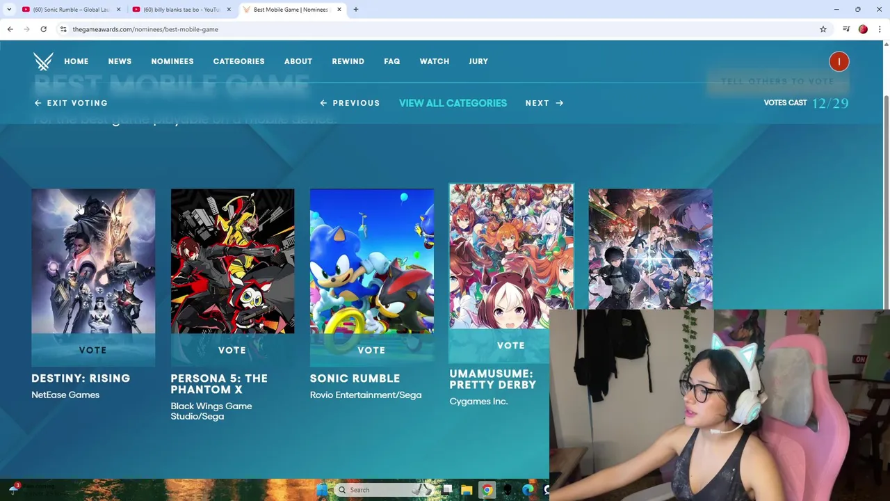Click the VOTES CAST 12/29 counter
Image resolution: width=890 pixels, height=501 pixels.
pos(806,103)
